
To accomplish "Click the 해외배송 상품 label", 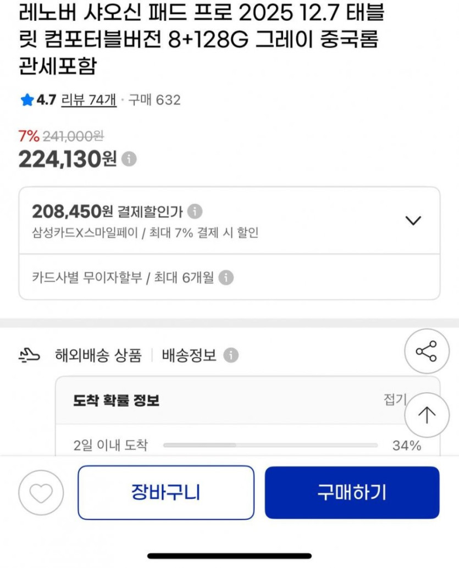I will point(98,355).
